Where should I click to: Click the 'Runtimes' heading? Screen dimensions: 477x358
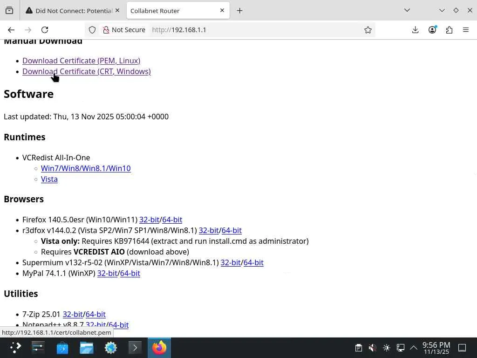coord(25,138)
